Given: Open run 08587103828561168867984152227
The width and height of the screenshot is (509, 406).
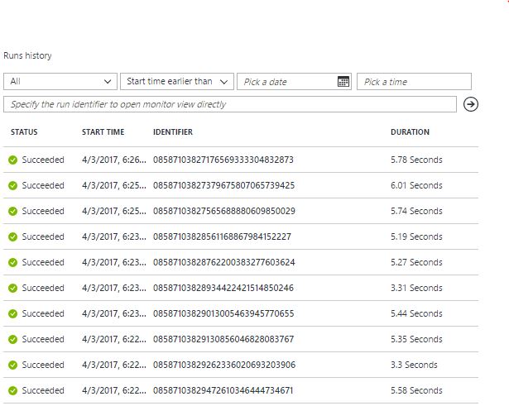Looking at the screenshot, I should (222, 236).
